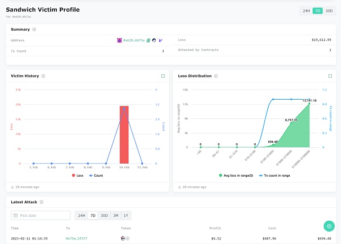Open transaction 0x75e…5f377 link
The image size is (341, 244).
point(77,238)
